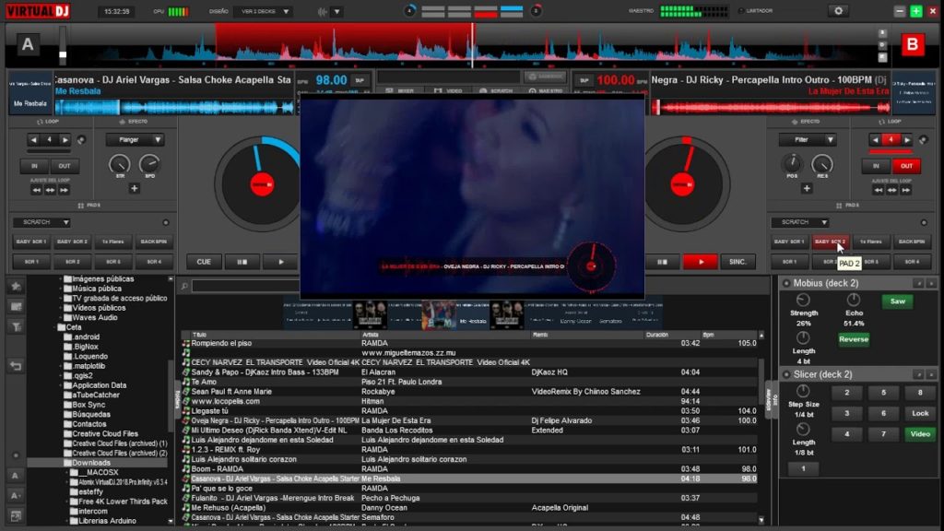944x531 pixels.
Task: Open Filter effect dropdown on right deck
Action: pyautogui.click(x=808, y=140)
